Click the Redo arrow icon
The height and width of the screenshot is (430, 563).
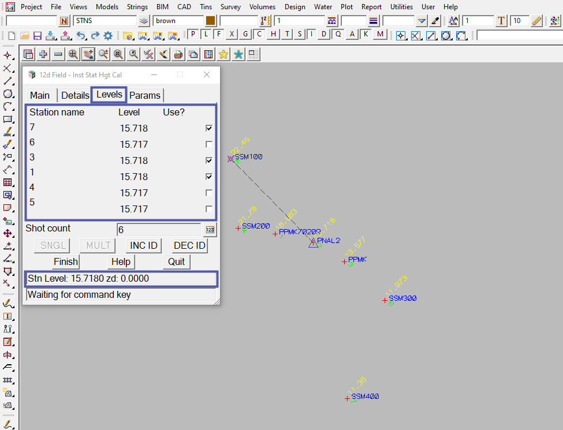(95, 36)
